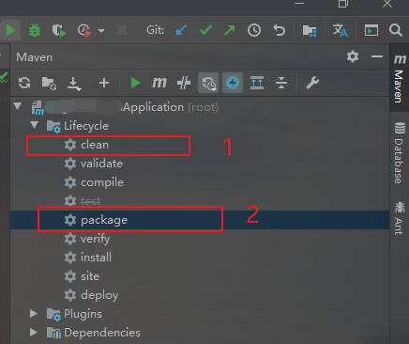Select the struck-through test goal
The width and height of the screenshot is (409, 344).
coord(90,201)
